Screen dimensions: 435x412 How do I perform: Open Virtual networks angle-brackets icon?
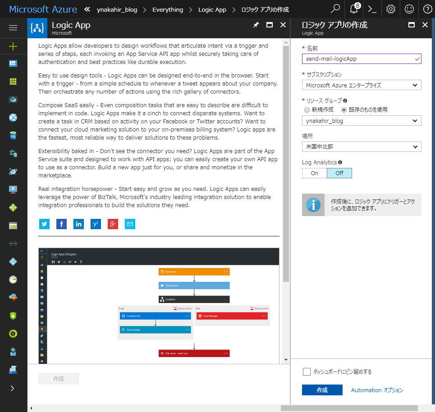coord(13,244)
